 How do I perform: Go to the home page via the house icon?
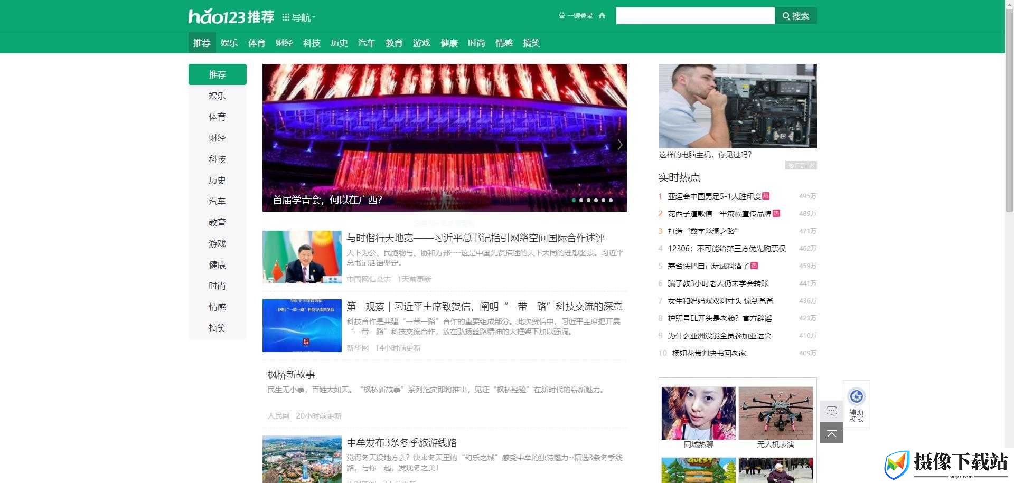coord(602,16)
